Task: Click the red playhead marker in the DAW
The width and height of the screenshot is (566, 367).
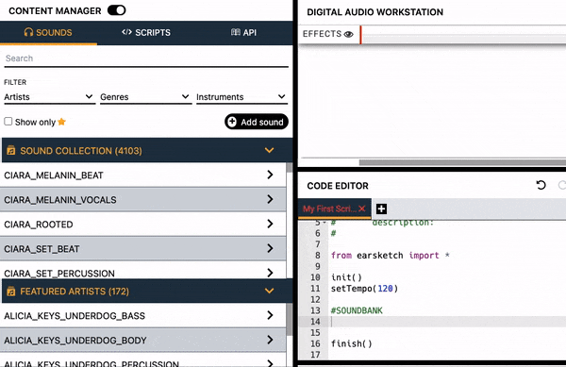Action: pyautogui.click(x=360, y=35)
